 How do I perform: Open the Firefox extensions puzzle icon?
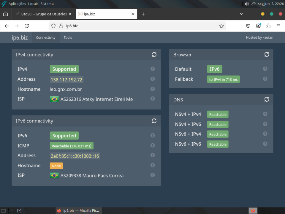click(268, 26)
